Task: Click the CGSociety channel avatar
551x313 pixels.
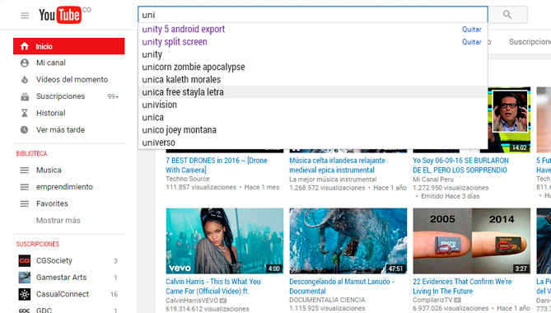Action: (x=24, y=260)
